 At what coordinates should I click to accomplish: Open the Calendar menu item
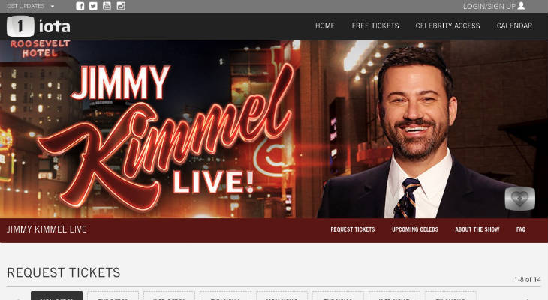pos(514,25)
